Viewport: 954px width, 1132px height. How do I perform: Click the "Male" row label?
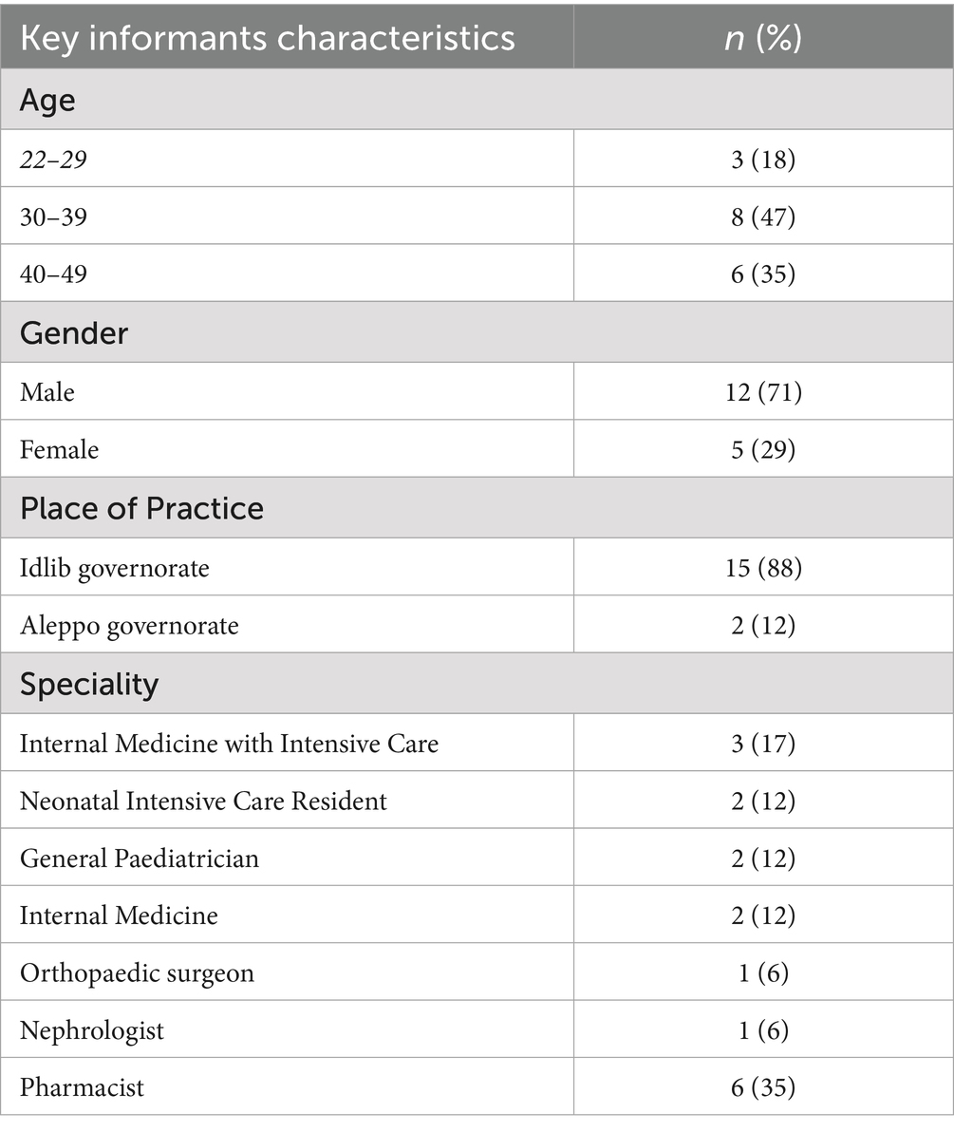47,391
